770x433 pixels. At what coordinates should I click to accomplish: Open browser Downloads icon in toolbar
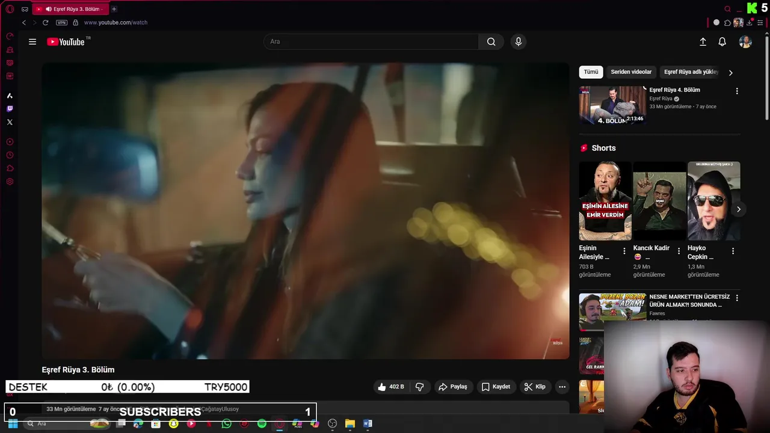point(749,22)
